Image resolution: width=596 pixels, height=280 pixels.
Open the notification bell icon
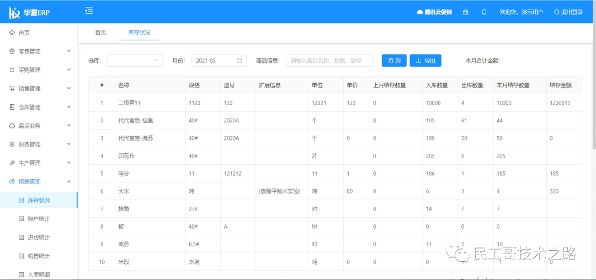tap(484, 12)
